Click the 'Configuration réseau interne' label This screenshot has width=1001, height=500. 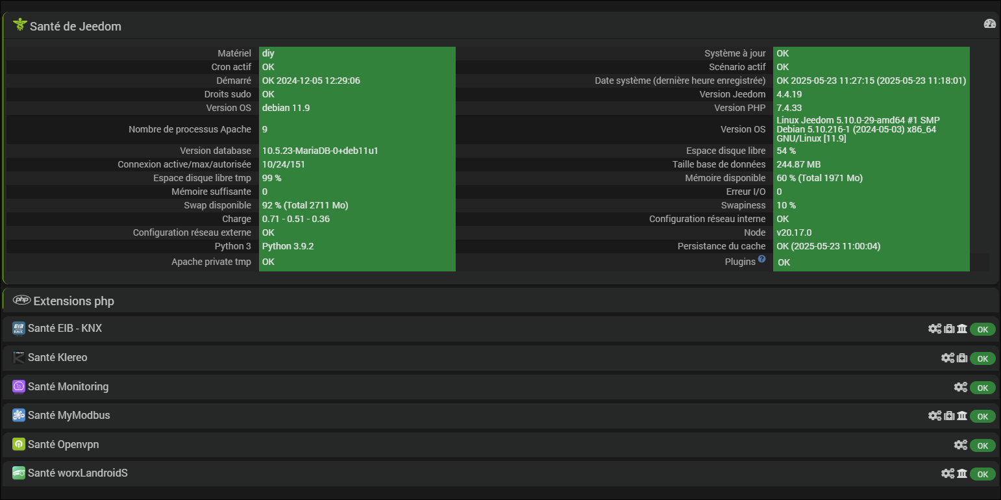[x=707, y=219]
